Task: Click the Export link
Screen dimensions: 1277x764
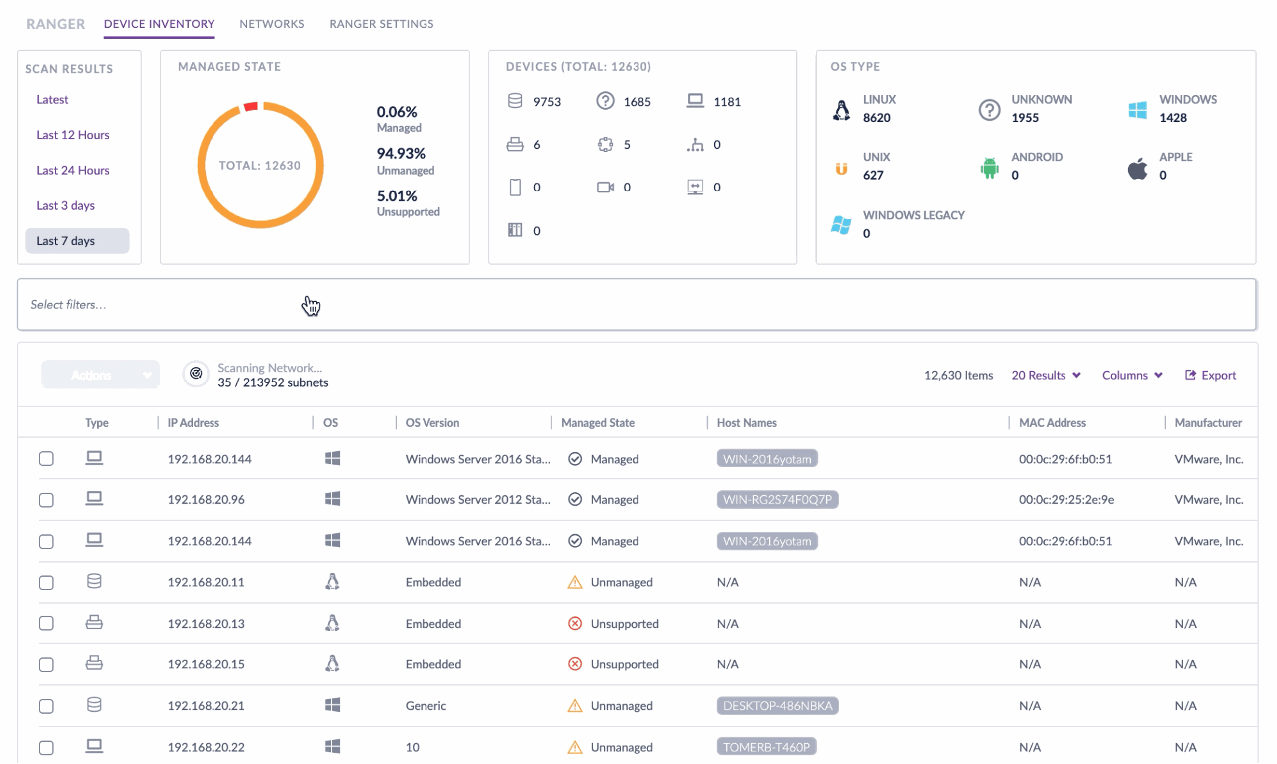Action: click(x=1211, y=375)
